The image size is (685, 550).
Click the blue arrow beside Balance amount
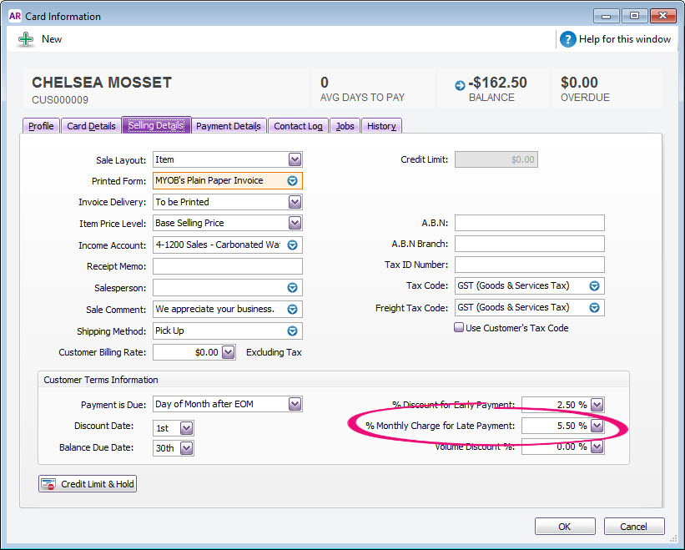459,84
